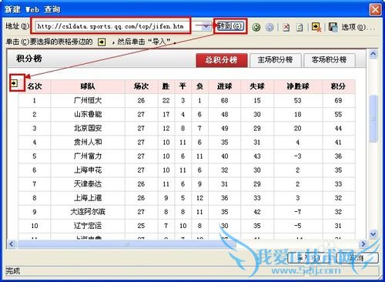Switch to 主场积分榜 tab
This screenshot has height=282, width=385.
275,60
